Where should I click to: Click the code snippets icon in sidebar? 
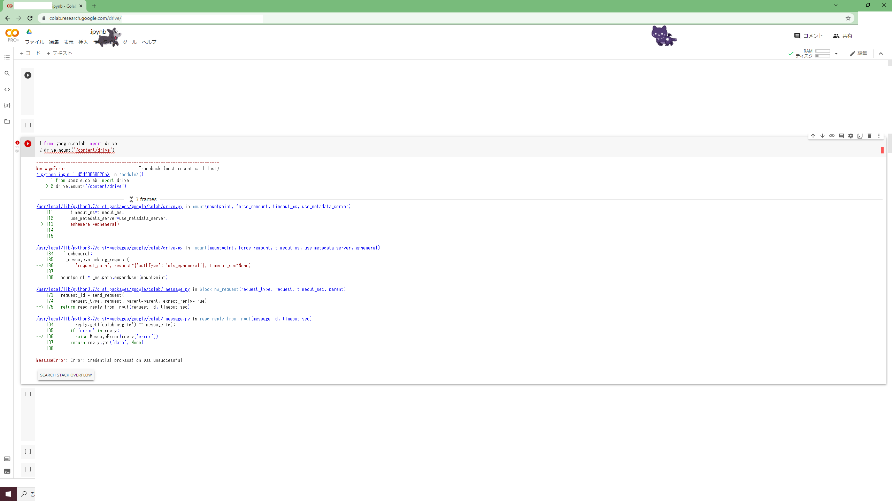pos(7,89)
